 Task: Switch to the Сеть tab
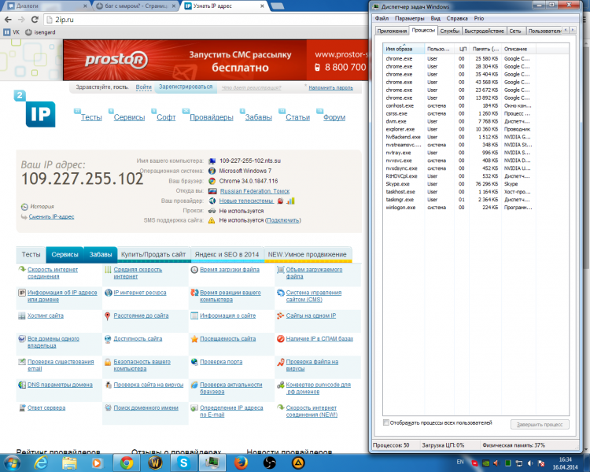[515, 31]
